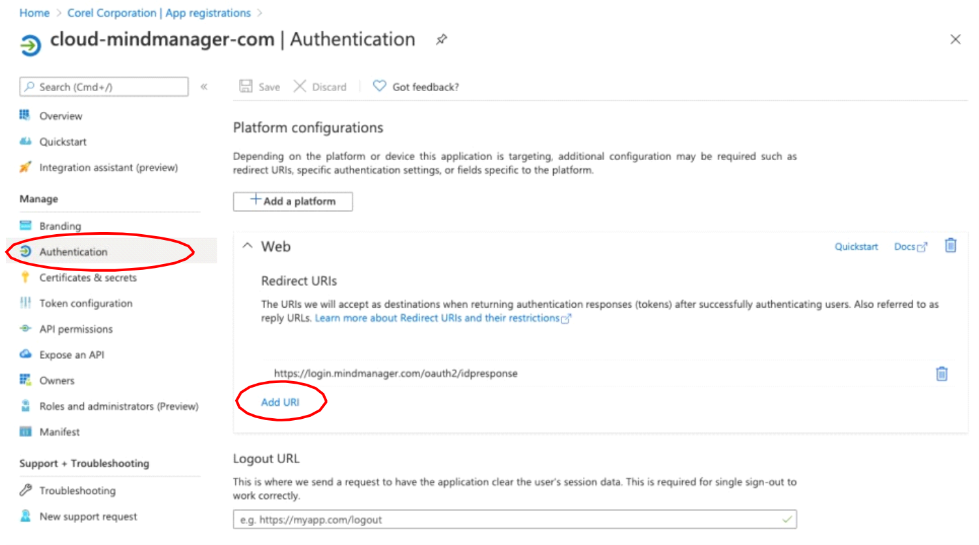The height and width of the screenshot is (545, 979).
Task: Click the Save disk icon in toolbar
Action: coord(246,86)
